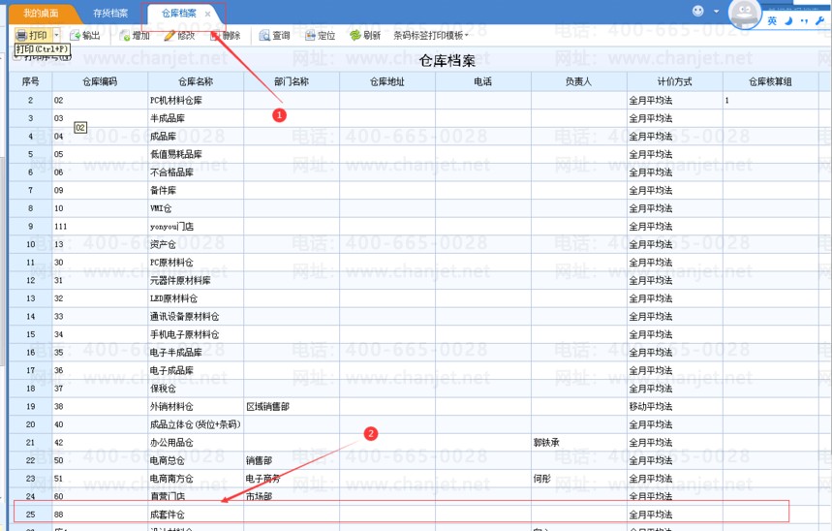Click the robot avatar icon

(x=745, y=14)
